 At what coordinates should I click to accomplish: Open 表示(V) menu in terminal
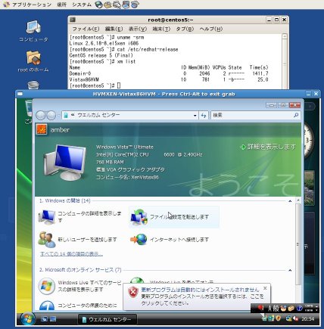(x=138, y=29)
